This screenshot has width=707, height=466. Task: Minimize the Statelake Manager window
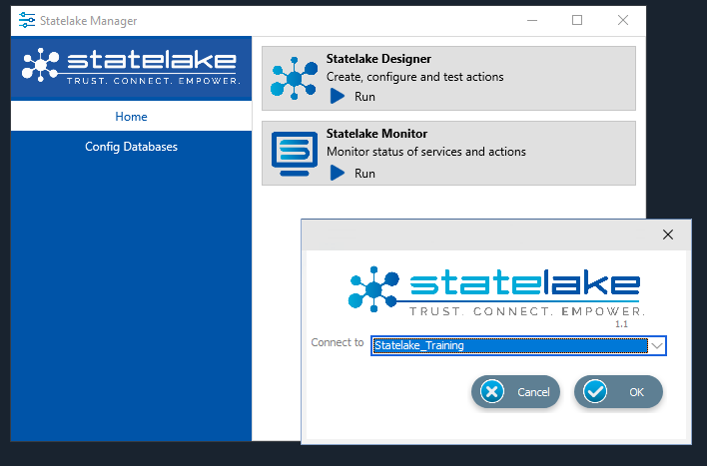tap(532, 20)
